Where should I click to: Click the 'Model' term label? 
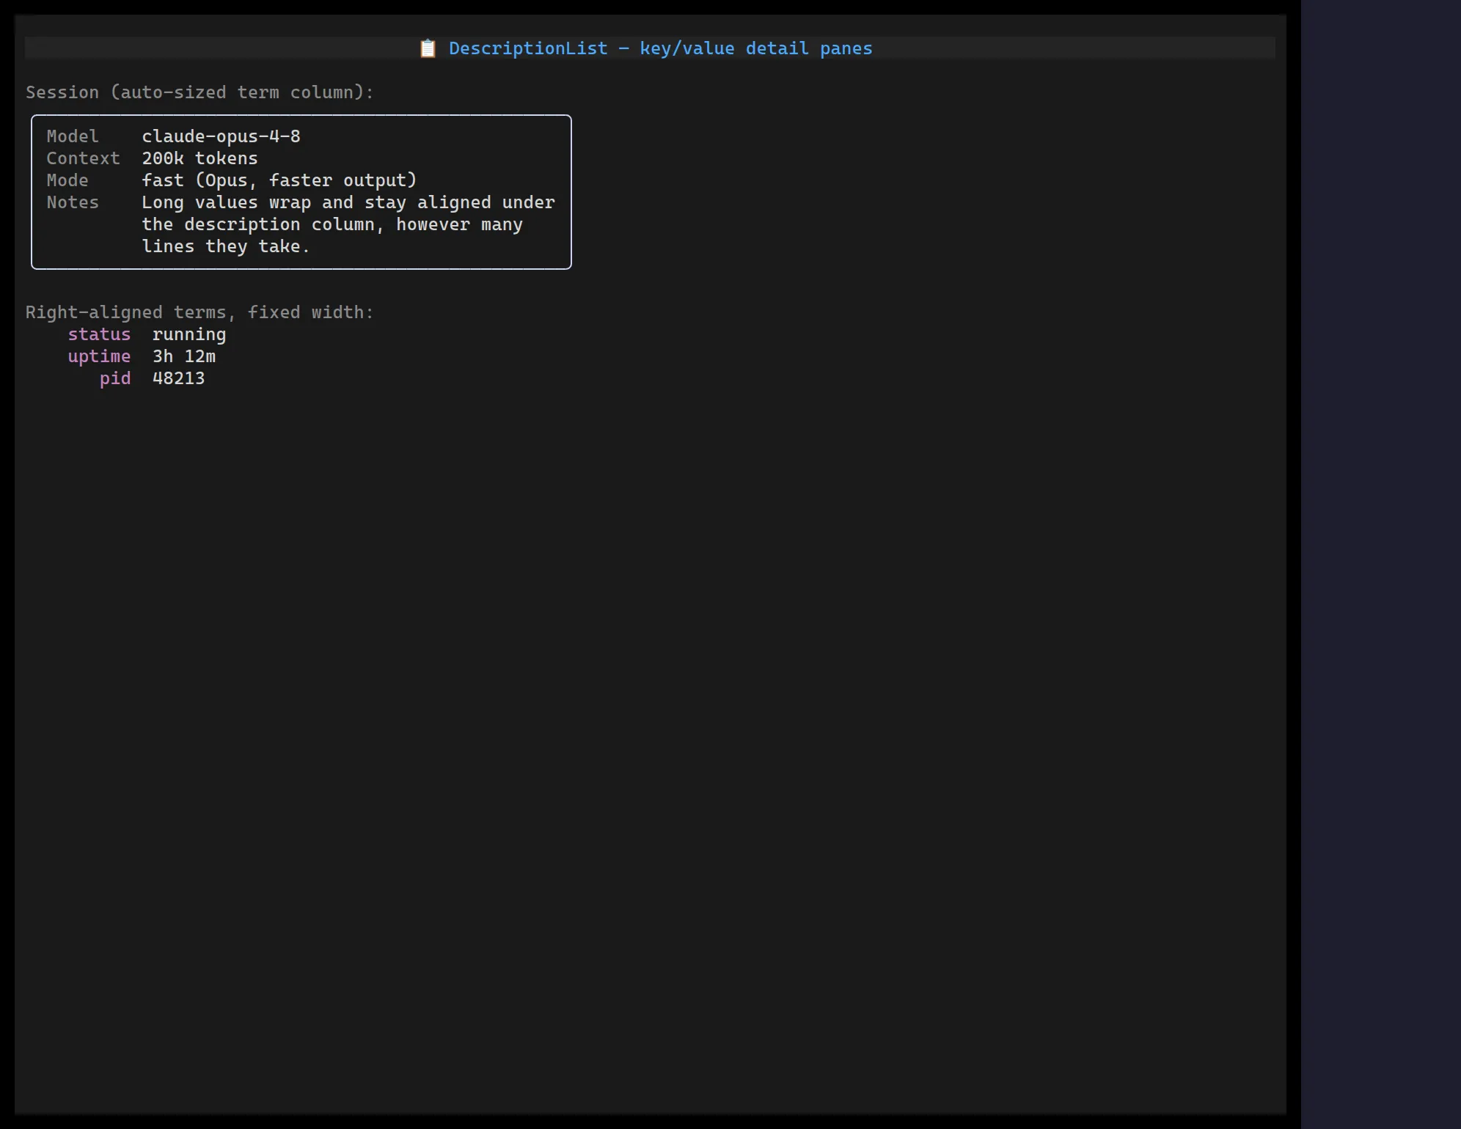[x=73, y=136]
